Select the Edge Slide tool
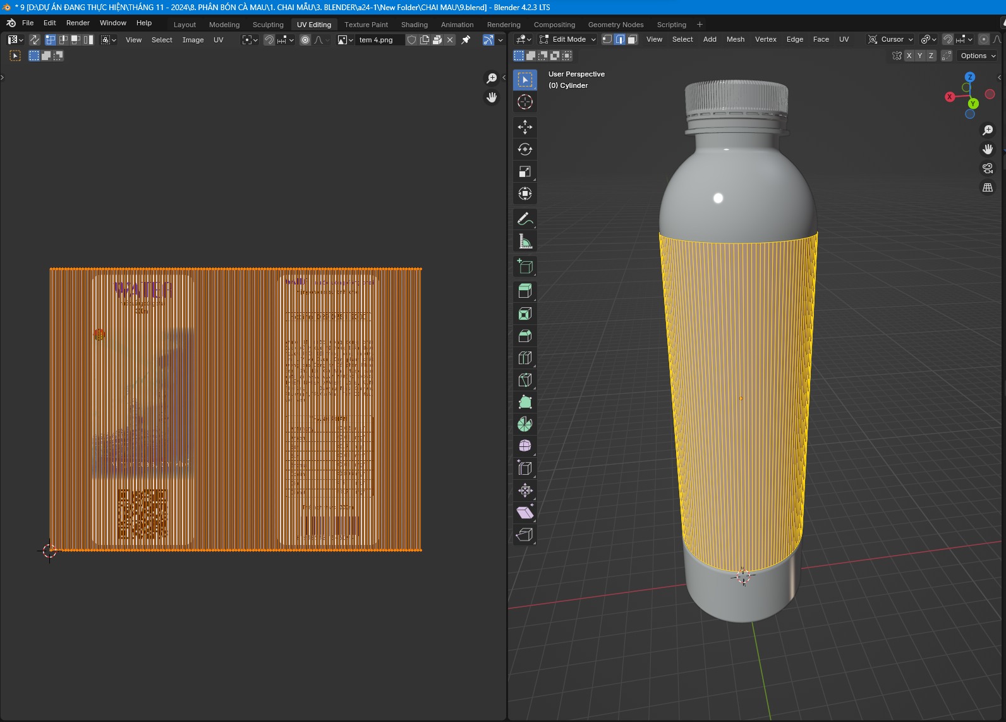This screenshot has width=1006, height=722. [x=525, y=468]
